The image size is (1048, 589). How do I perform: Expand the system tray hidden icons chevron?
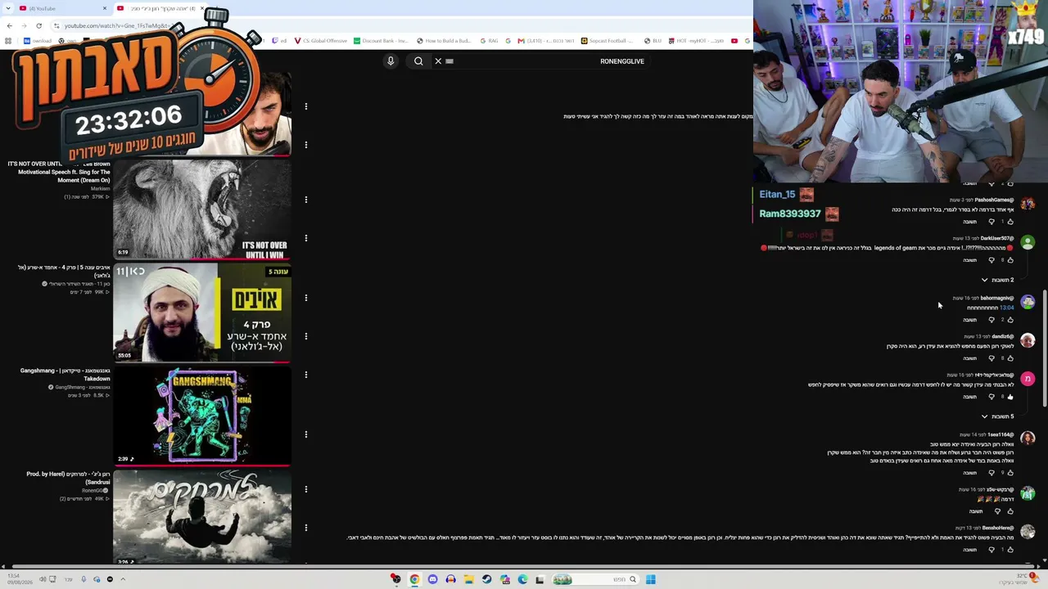(x=123, y=579)
